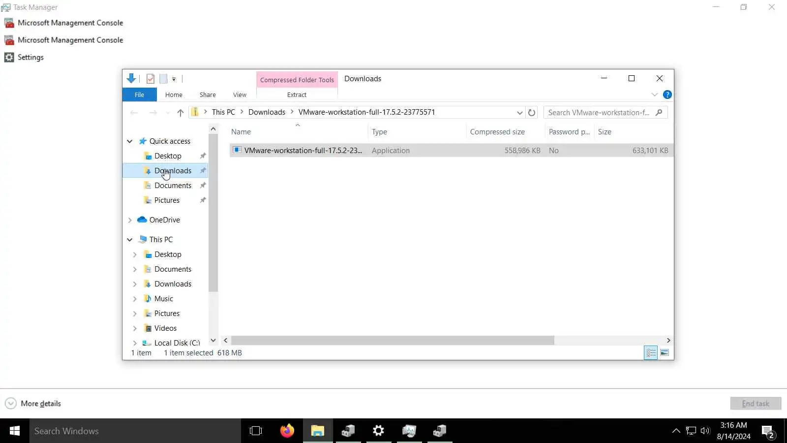Open the recent locations dropdown arrow
Screen dimensions: 787x443
pyautogui.click(x=168, y=113)
